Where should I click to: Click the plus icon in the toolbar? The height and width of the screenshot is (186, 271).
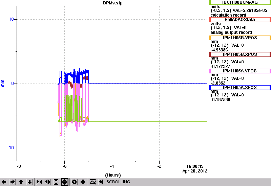click(x=83, y=182)
